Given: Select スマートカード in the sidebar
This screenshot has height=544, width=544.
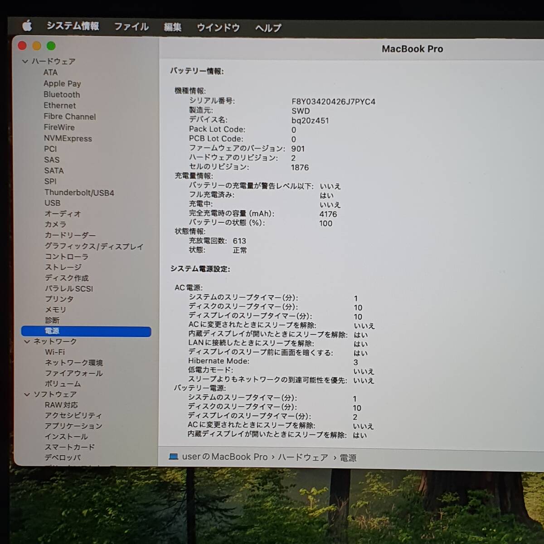Looking at the screenshot, I should click(70, 447).
